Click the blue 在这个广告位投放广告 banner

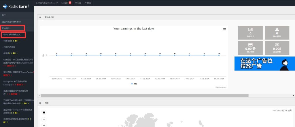coord(265,64)
